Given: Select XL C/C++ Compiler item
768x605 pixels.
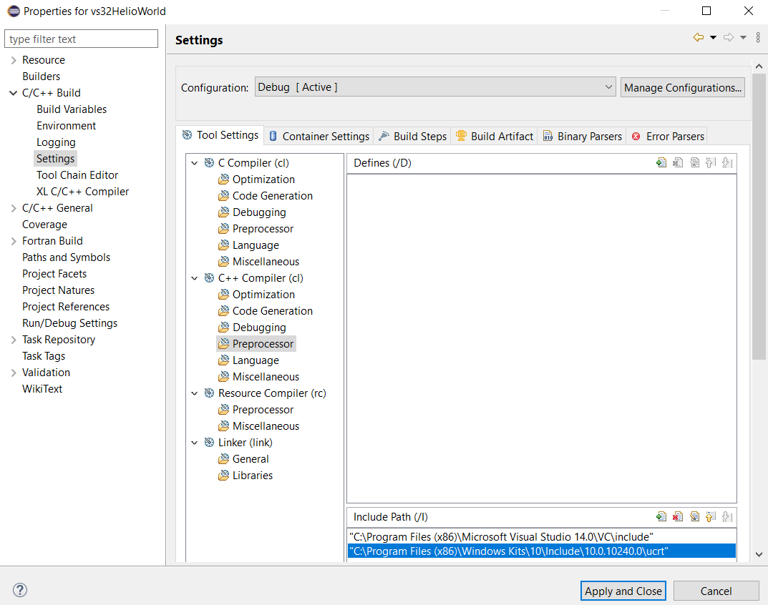Looking at the screenshot, I should [82, 192].
